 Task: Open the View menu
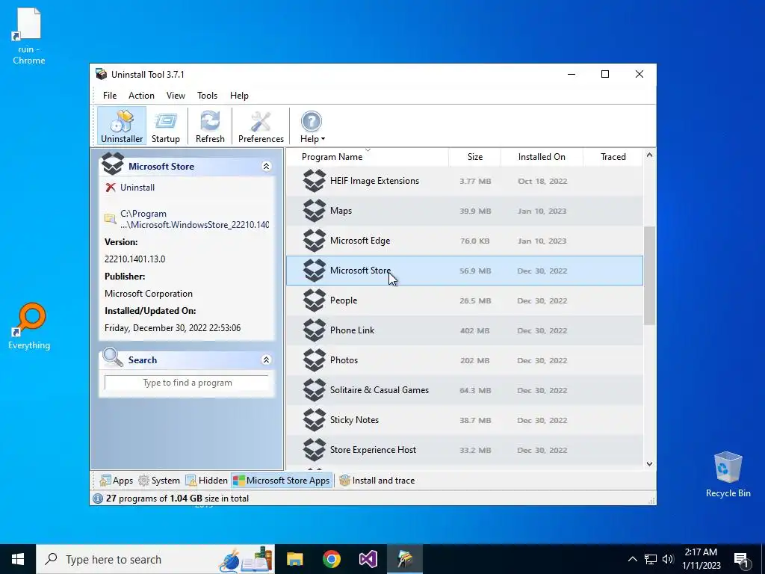click(176, 96)
